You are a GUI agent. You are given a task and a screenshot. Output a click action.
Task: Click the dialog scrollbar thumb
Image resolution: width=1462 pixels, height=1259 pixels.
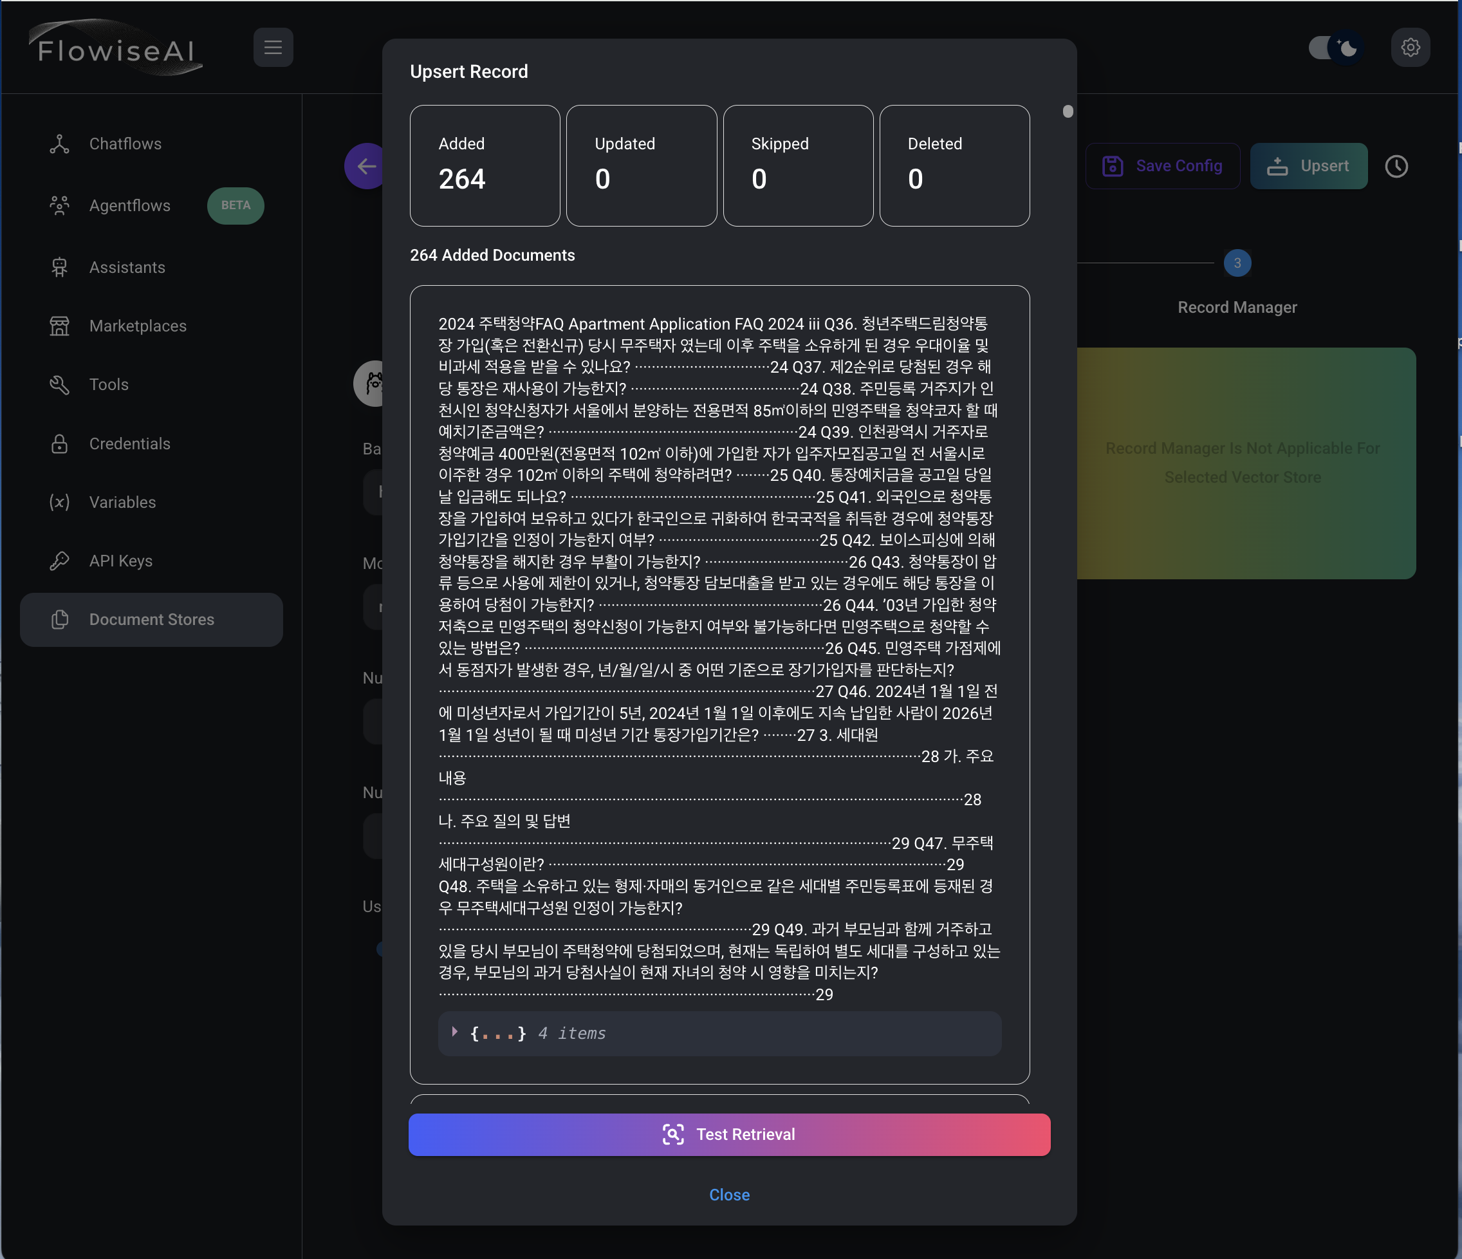tap(1068, 111)
